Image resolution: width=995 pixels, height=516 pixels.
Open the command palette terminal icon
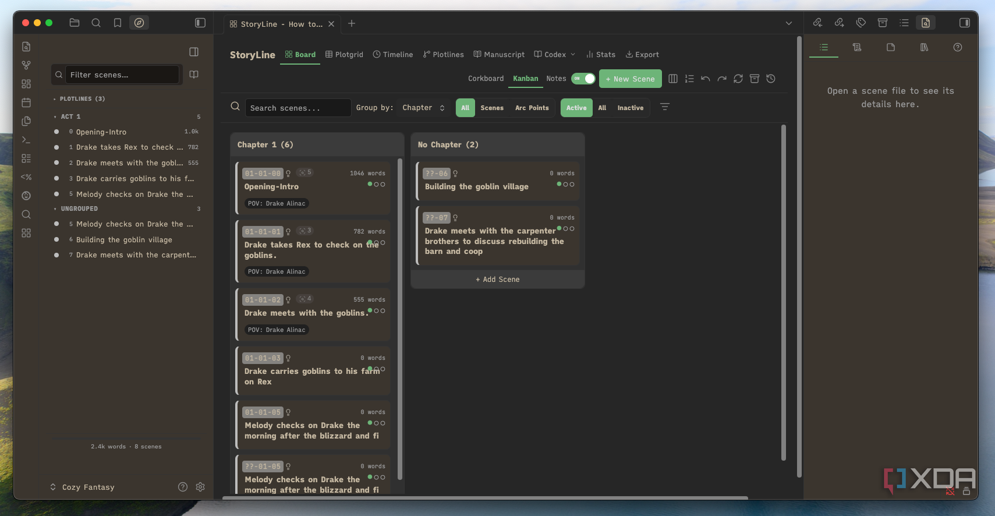click(26, 140)
